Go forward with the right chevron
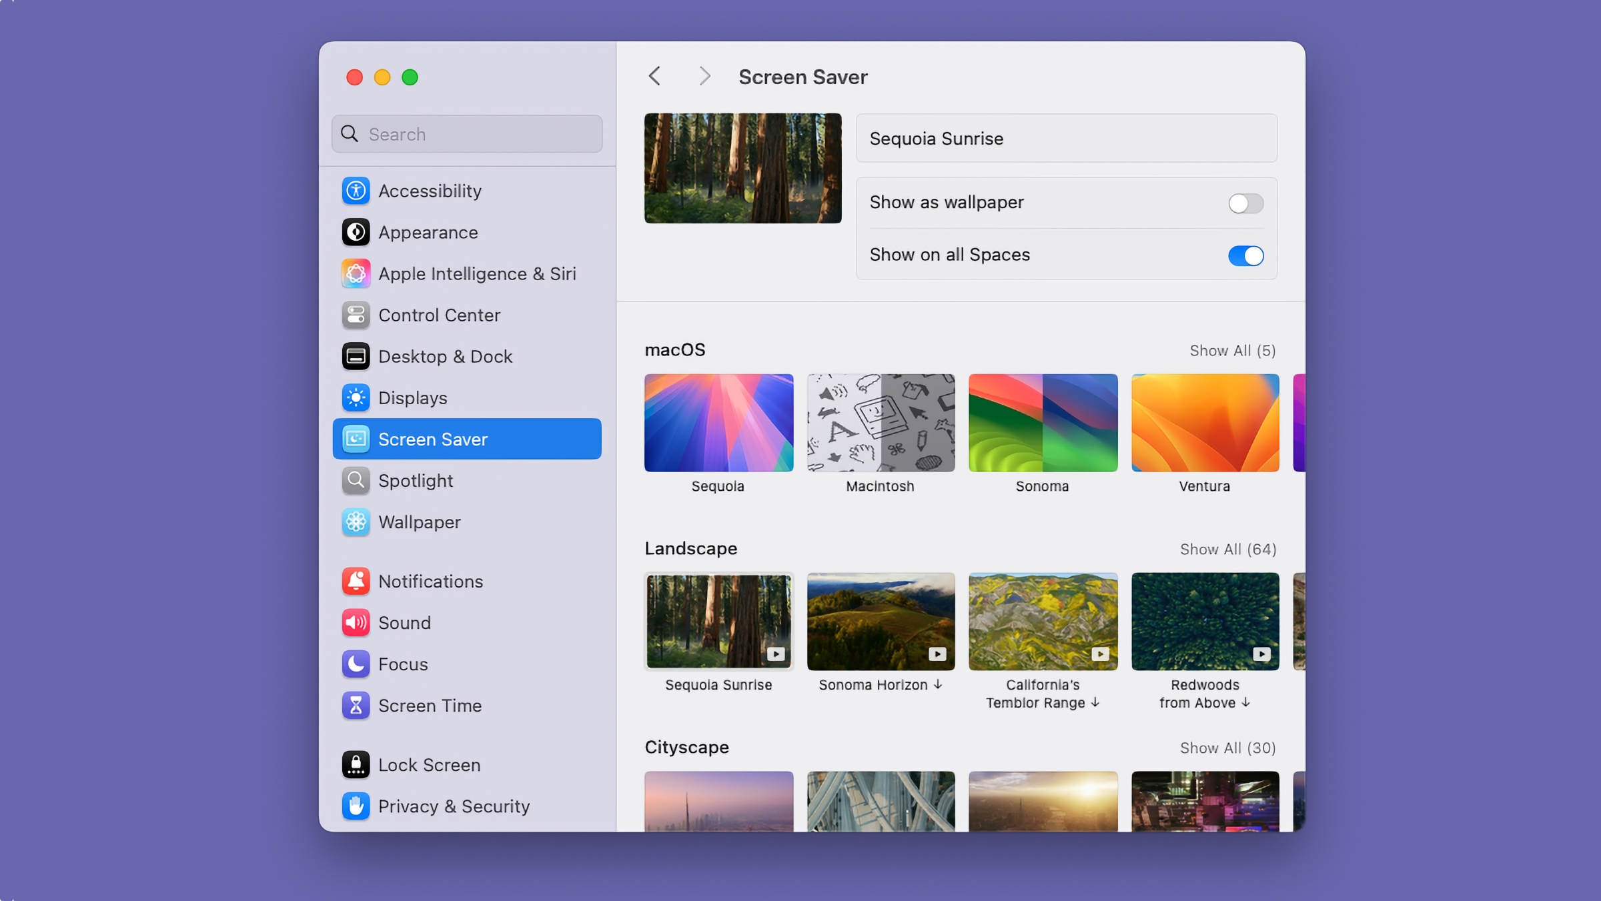 tap(704, 76)
